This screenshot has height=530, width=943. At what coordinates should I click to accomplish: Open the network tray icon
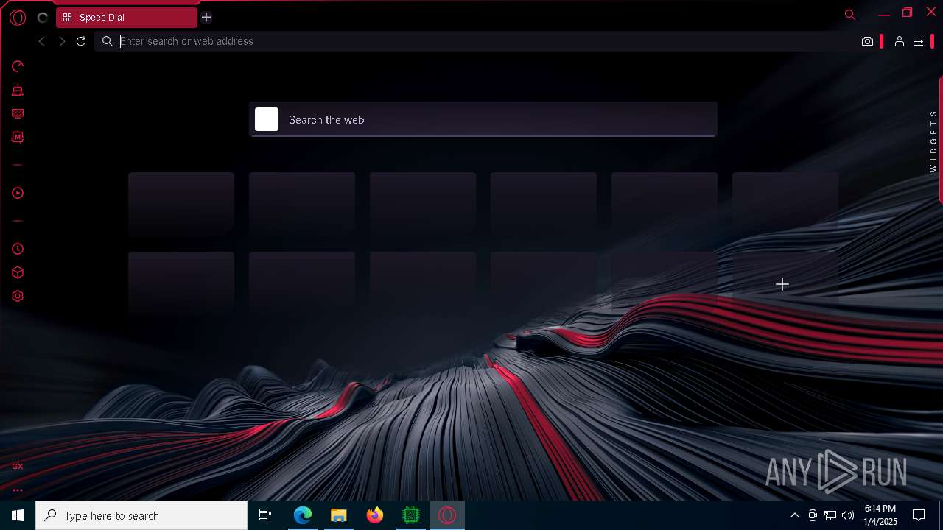click(830, 515)
